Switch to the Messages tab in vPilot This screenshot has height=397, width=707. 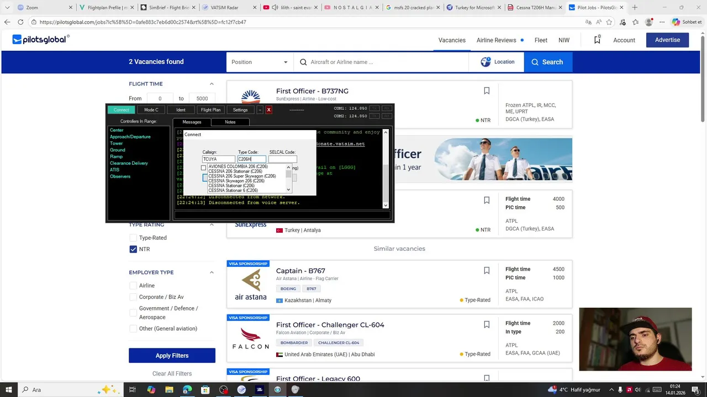(x=192, y=122)
